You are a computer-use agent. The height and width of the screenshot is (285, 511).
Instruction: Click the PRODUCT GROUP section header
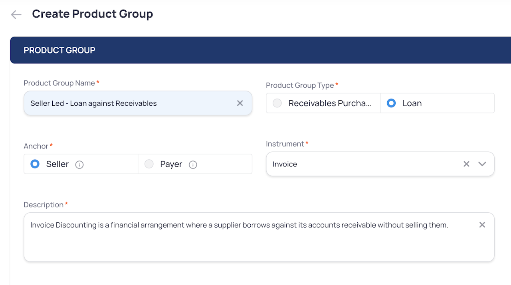pos(59,50)
